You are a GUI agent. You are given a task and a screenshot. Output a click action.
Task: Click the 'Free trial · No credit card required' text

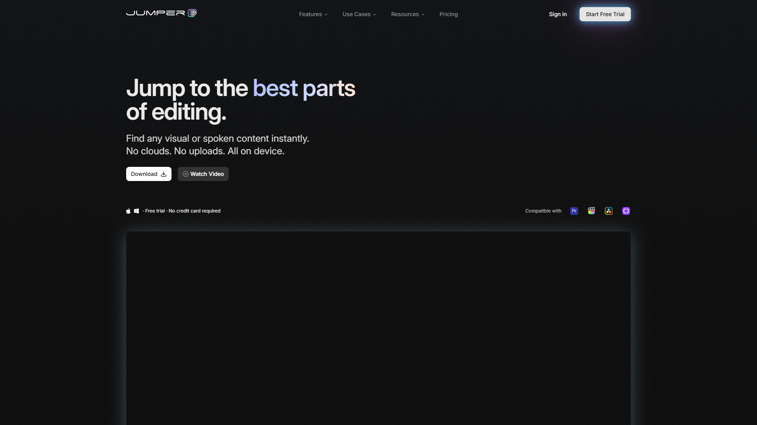183,211
